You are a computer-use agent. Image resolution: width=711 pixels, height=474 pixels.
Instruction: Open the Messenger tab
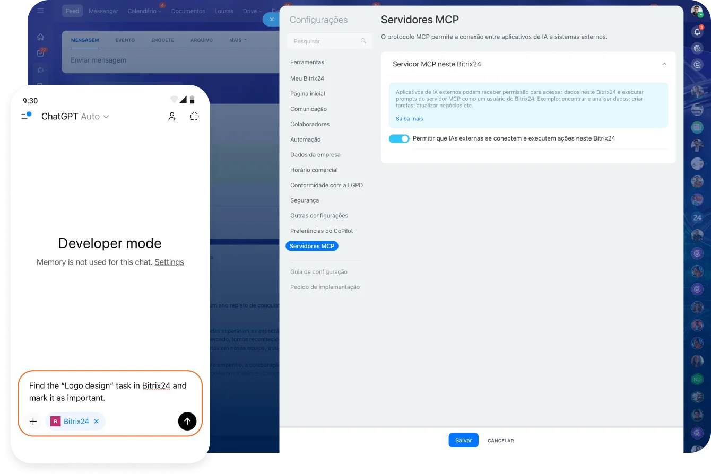103,11
